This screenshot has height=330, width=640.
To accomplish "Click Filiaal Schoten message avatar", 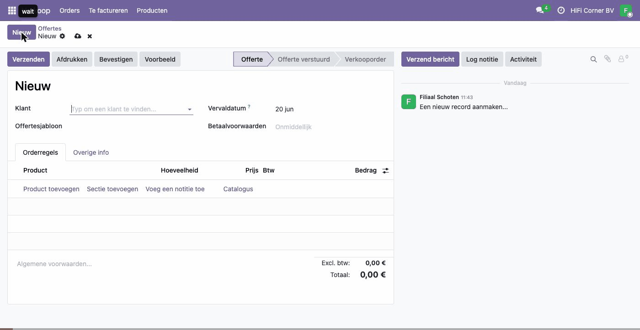I will tap(409, 101).
